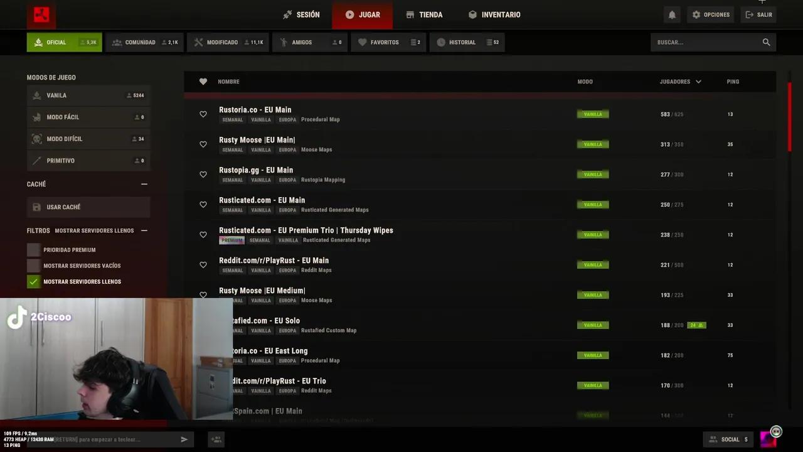Collapse the Filtros section

click(144, 230)
